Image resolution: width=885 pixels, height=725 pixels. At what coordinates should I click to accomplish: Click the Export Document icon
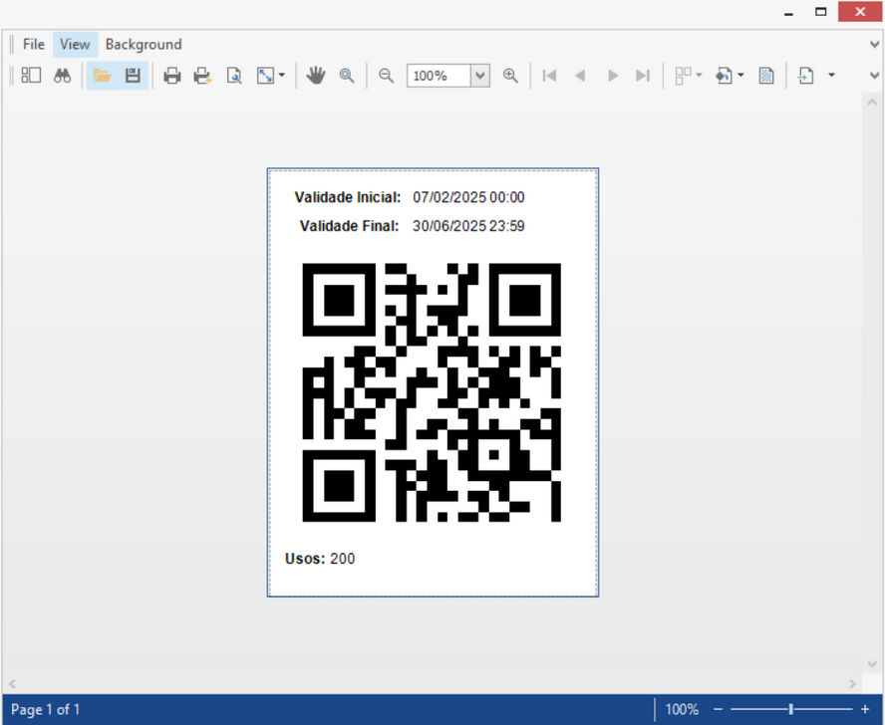click(806, 75)
